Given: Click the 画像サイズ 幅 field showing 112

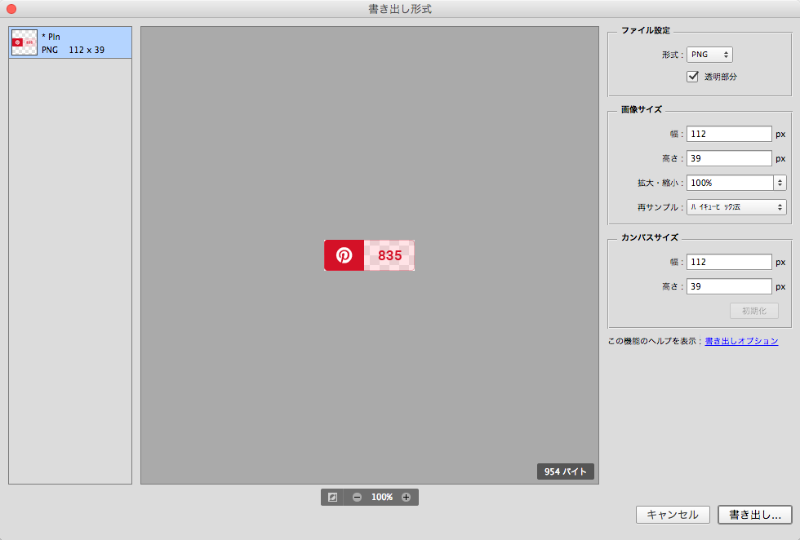Looking at the screenshot, I should click(x=729, y=134).
